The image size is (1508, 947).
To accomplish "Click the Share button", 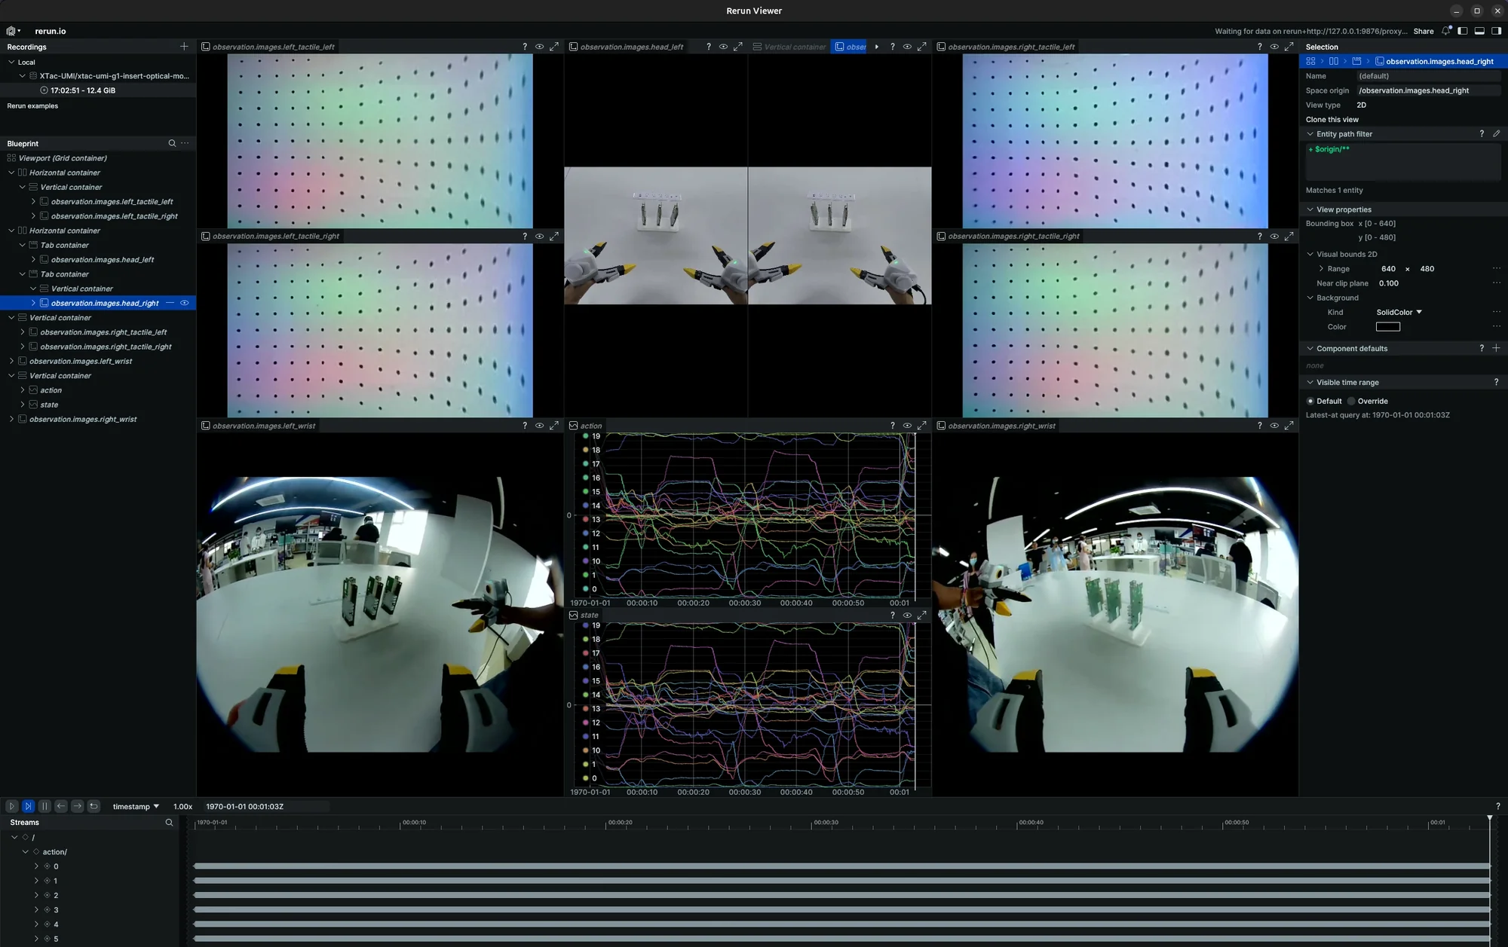I will [1424, 31].
